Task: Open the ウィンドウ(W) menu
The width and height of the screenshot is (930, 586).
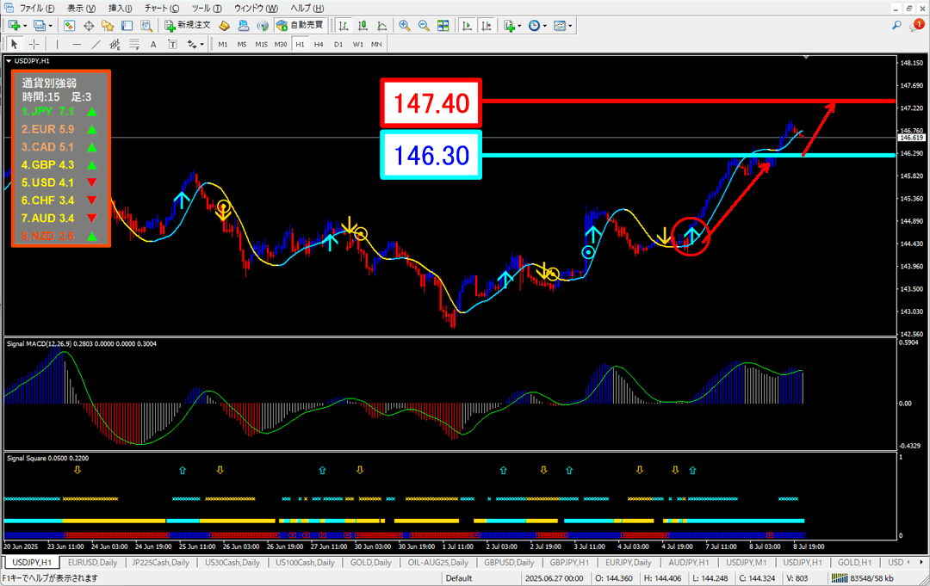Action: point(256,9)
